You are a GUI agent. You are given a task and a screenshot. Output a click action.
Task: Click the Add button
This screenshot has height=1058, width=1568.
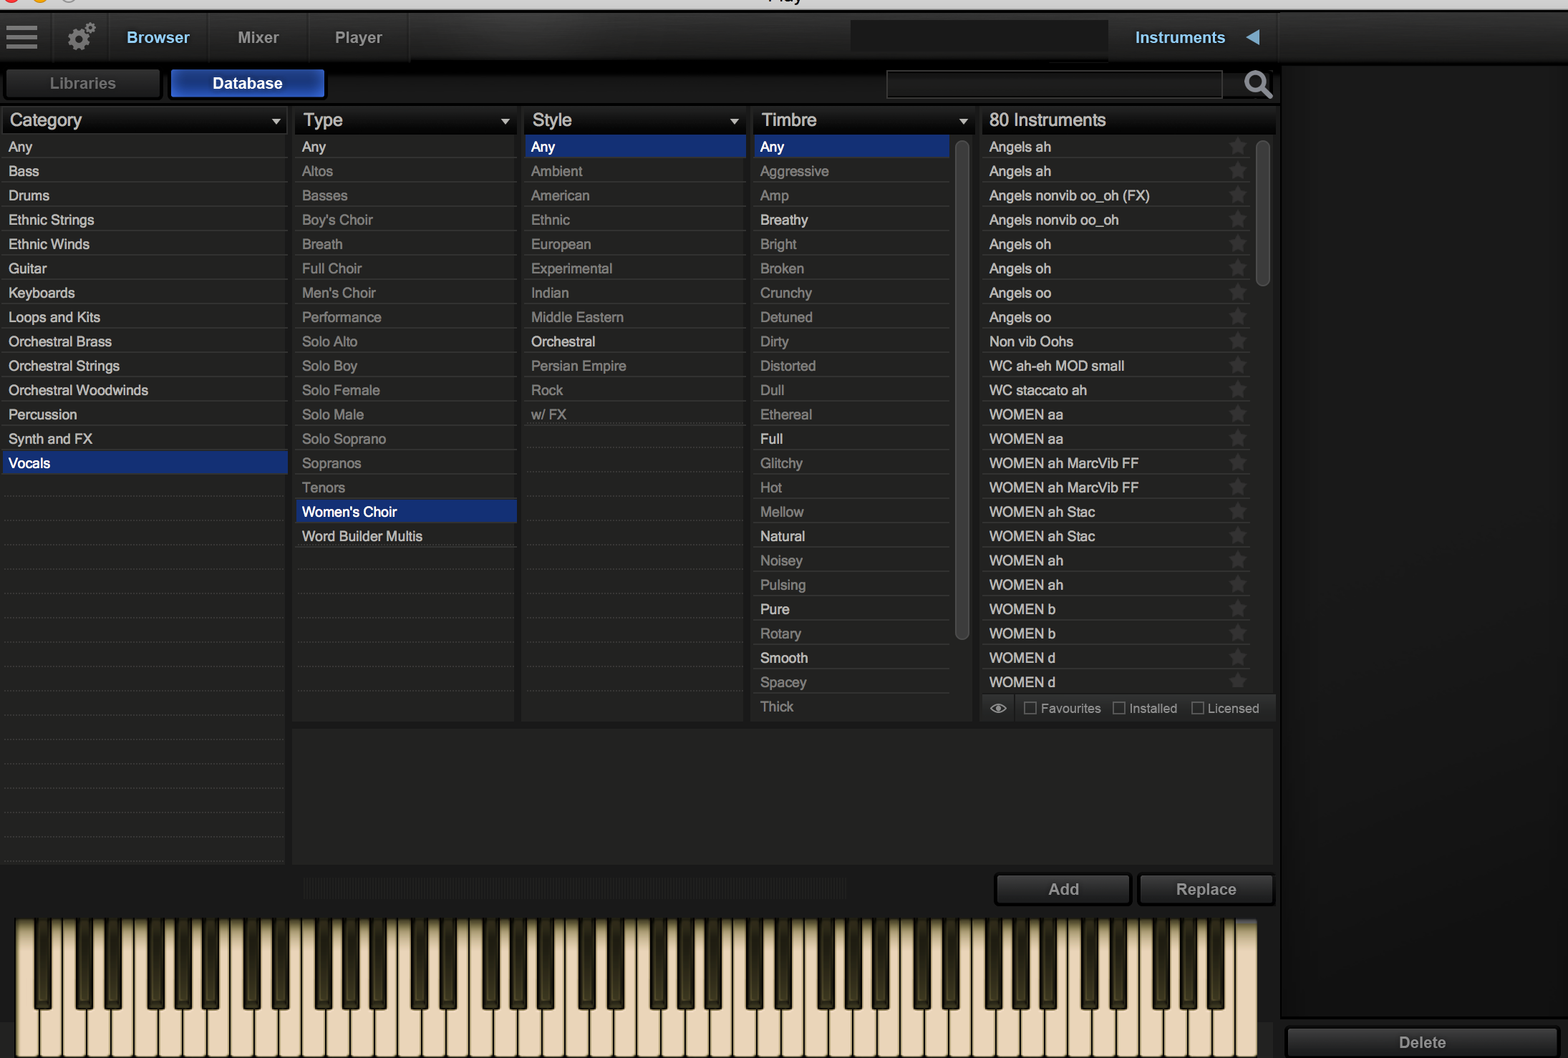(1063, 889)
